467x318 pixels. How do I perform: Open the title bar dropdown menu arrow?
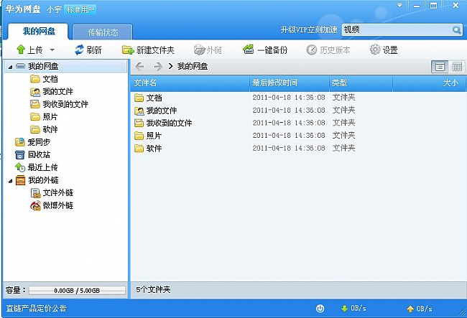pyautogui.click(x=399, y=5)
